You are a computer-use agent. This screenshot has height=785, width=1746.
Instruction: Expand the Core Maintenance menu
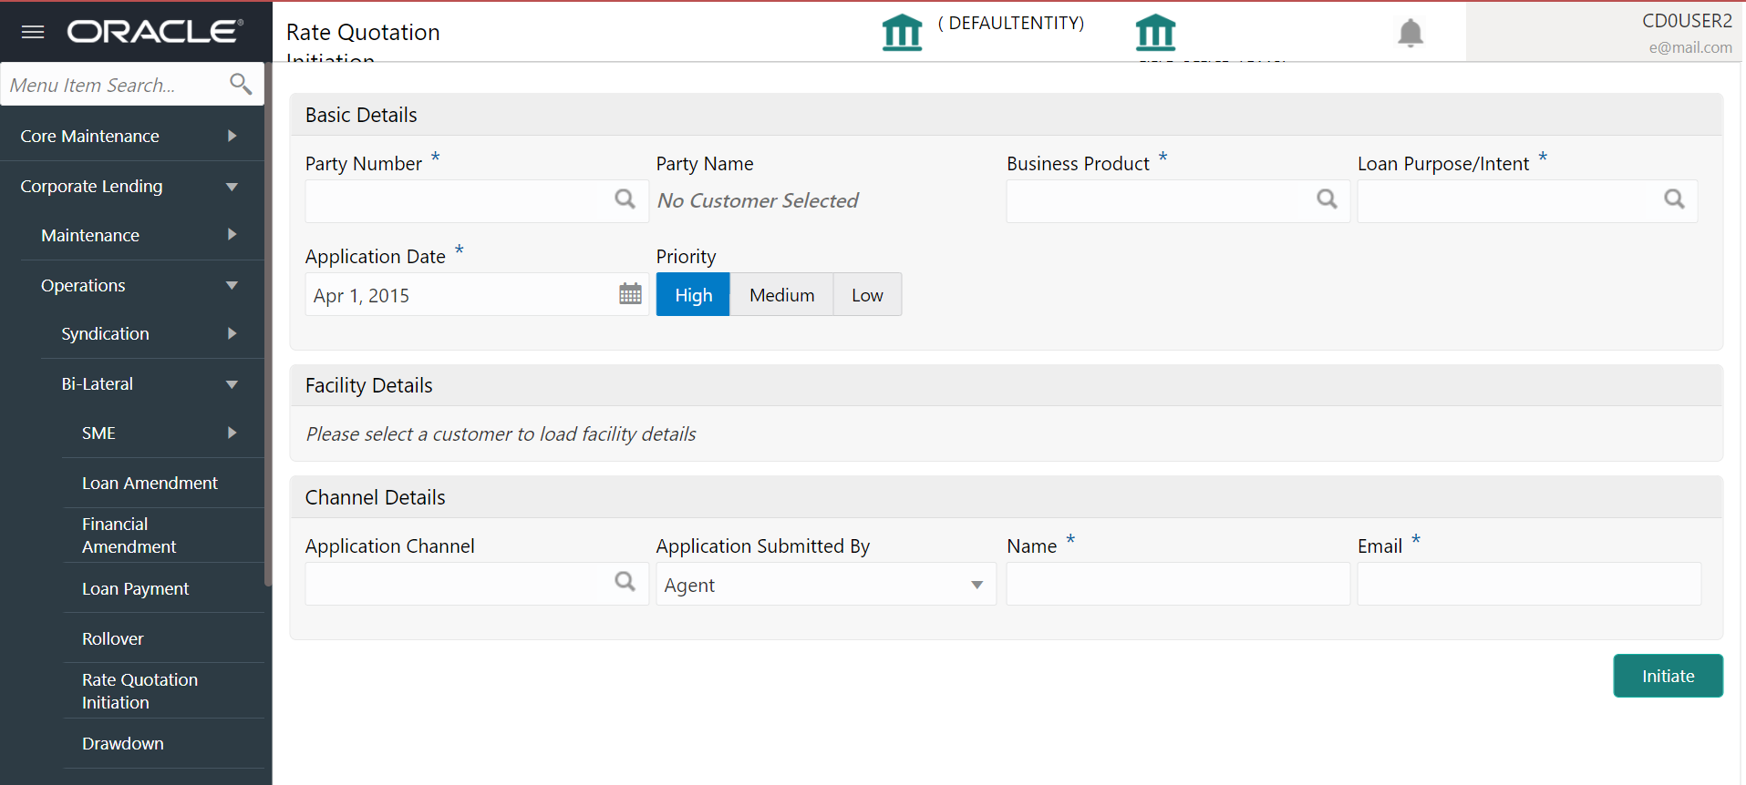(x=132, y=136)
